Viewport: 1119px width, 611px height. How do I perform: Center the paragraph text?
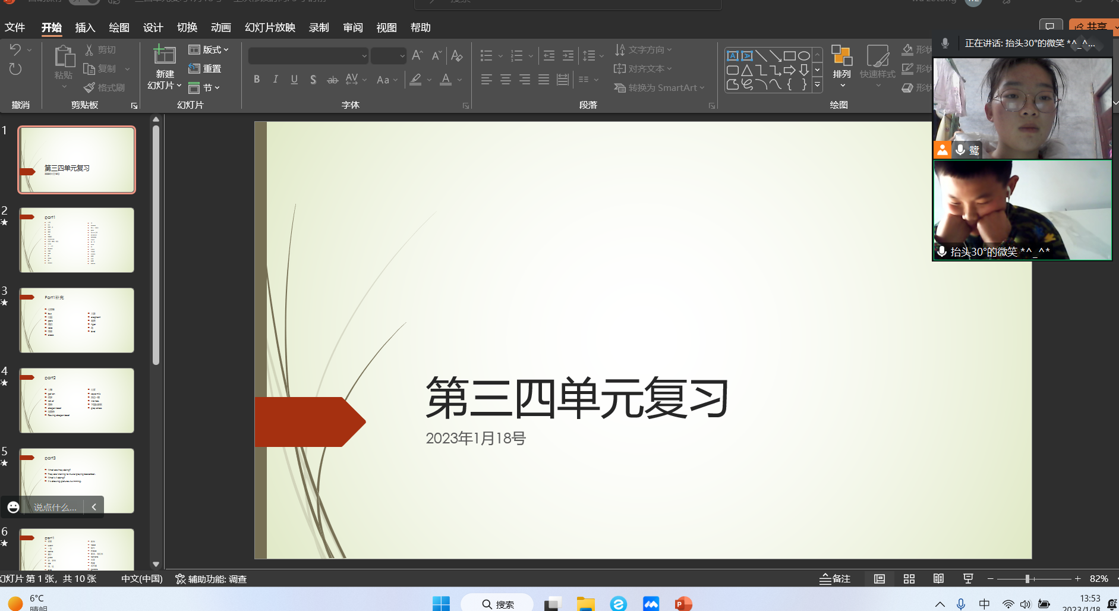506,80
